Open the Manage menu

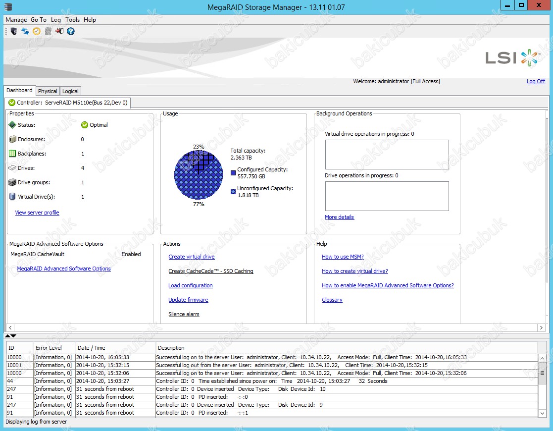pyautogui.click(x=16, y=20)
